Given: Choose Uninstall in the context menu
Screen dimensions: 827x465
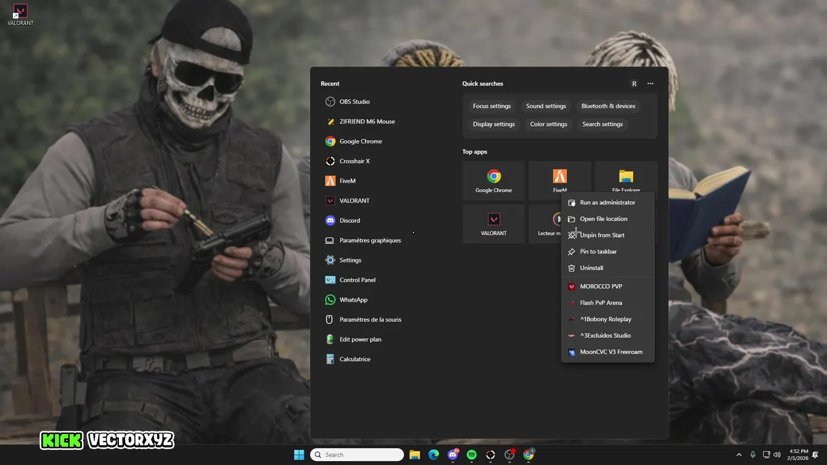Looking at the screenshot, I should click(x=608, y=268).
